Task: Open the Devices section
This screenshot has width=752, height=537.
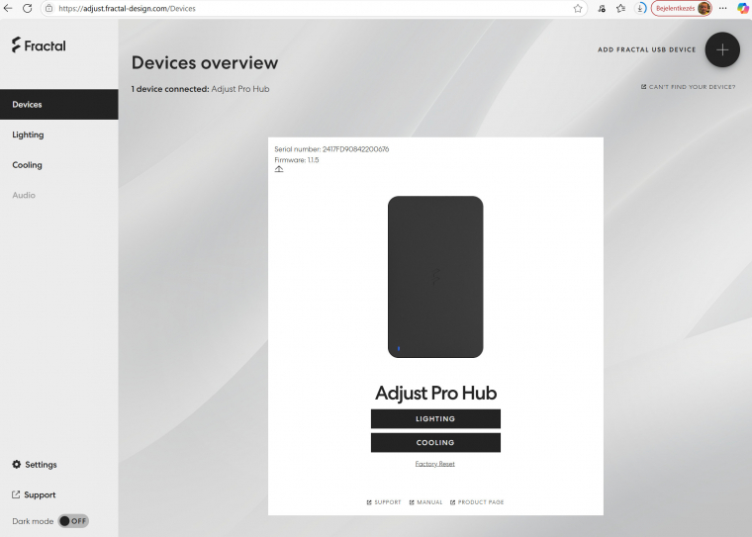Action: [59, 104]
